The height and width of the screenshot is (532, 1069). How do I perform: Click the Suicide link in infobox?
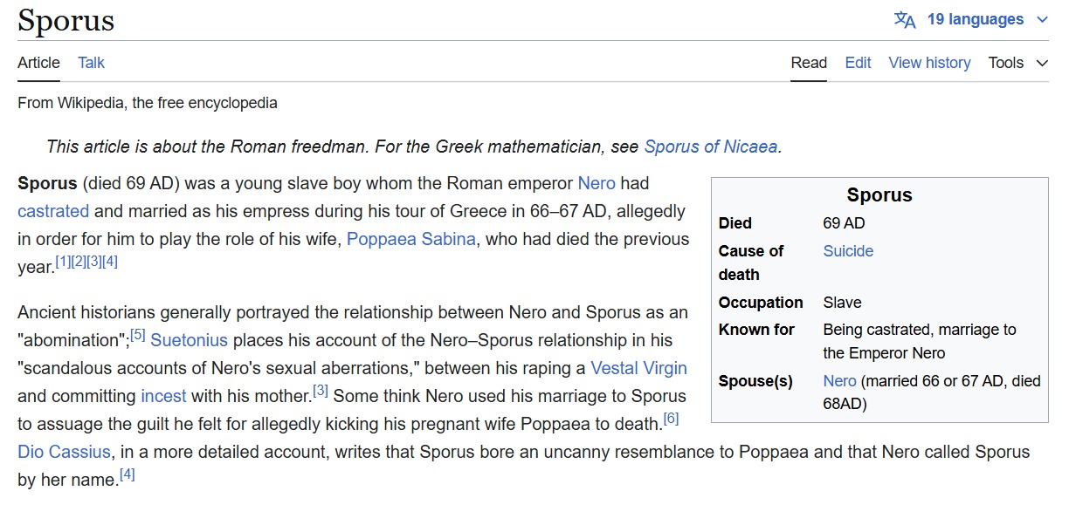tap(848, 251)
